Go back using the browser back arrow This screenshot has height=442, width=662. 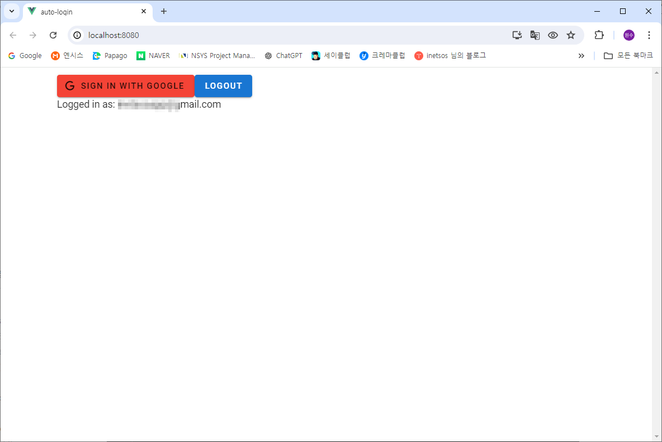[x=13, y=35]
